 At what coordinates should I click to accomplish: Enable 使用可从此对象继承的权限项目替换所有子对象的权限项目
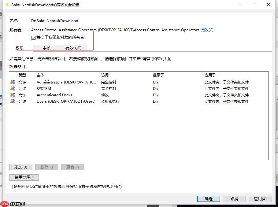click(11, 187)
